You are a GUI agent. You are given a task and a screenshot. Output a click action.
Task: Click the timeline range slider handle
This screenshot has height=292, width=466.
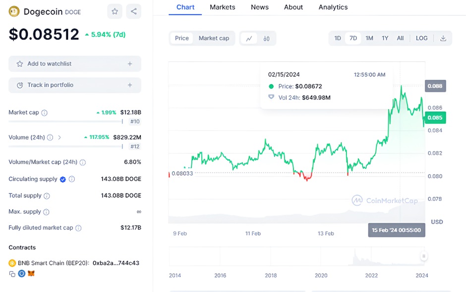click(x=424, y=256)
